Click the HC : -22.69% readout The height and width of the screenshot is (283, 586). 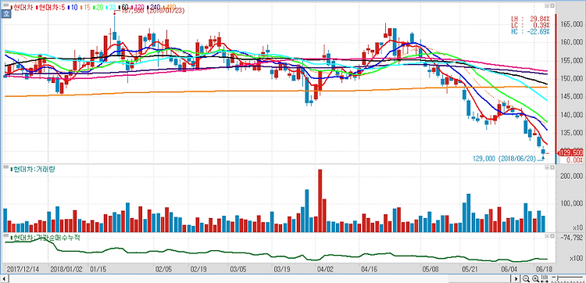coord(531,32)
